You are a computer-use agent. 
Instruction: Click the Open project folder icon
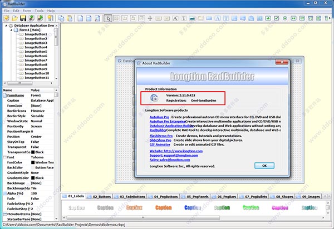(x=14, y=18)
